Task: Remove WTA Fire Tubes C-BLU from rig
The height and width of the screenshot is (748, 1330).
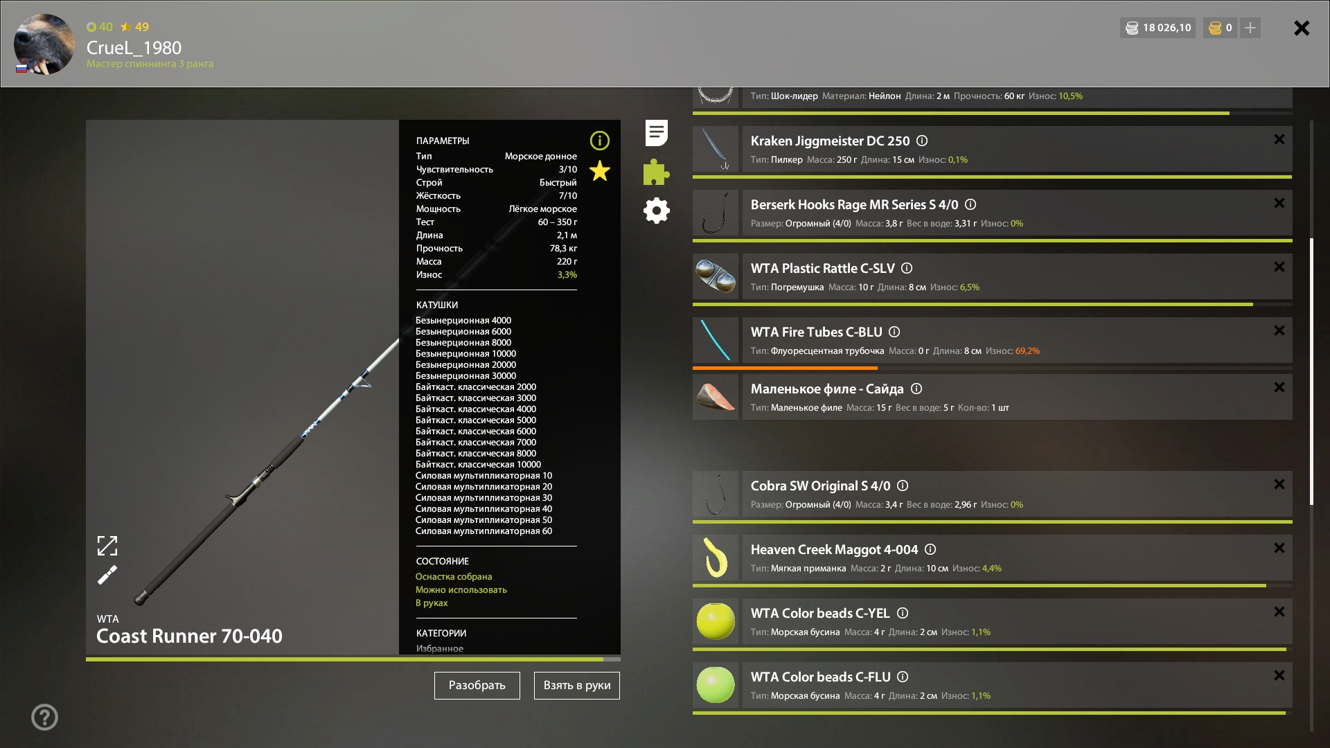Action: 1278,330
